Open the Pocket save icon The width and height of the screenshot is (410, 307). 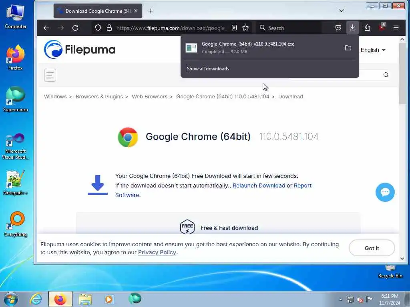(338, 28)
